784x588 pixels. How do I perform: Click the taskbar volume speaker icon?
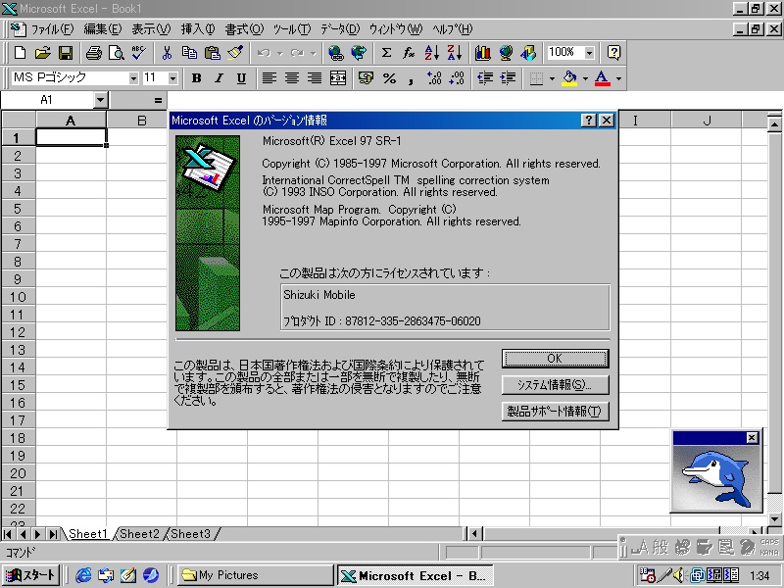677,575
